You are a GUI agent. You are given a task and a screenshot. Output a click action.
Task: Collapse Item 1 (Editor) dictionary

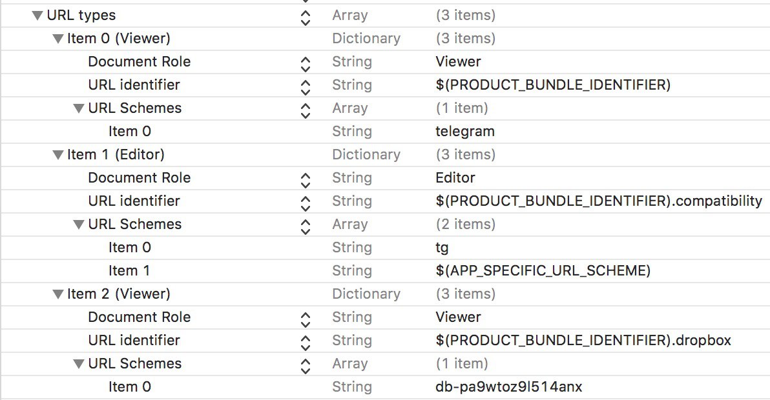(x=58, y=155)
